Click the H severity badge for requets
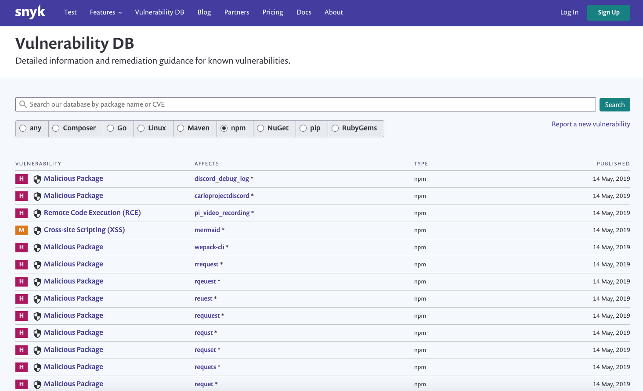Screen dimensions: 643x391 22,367
